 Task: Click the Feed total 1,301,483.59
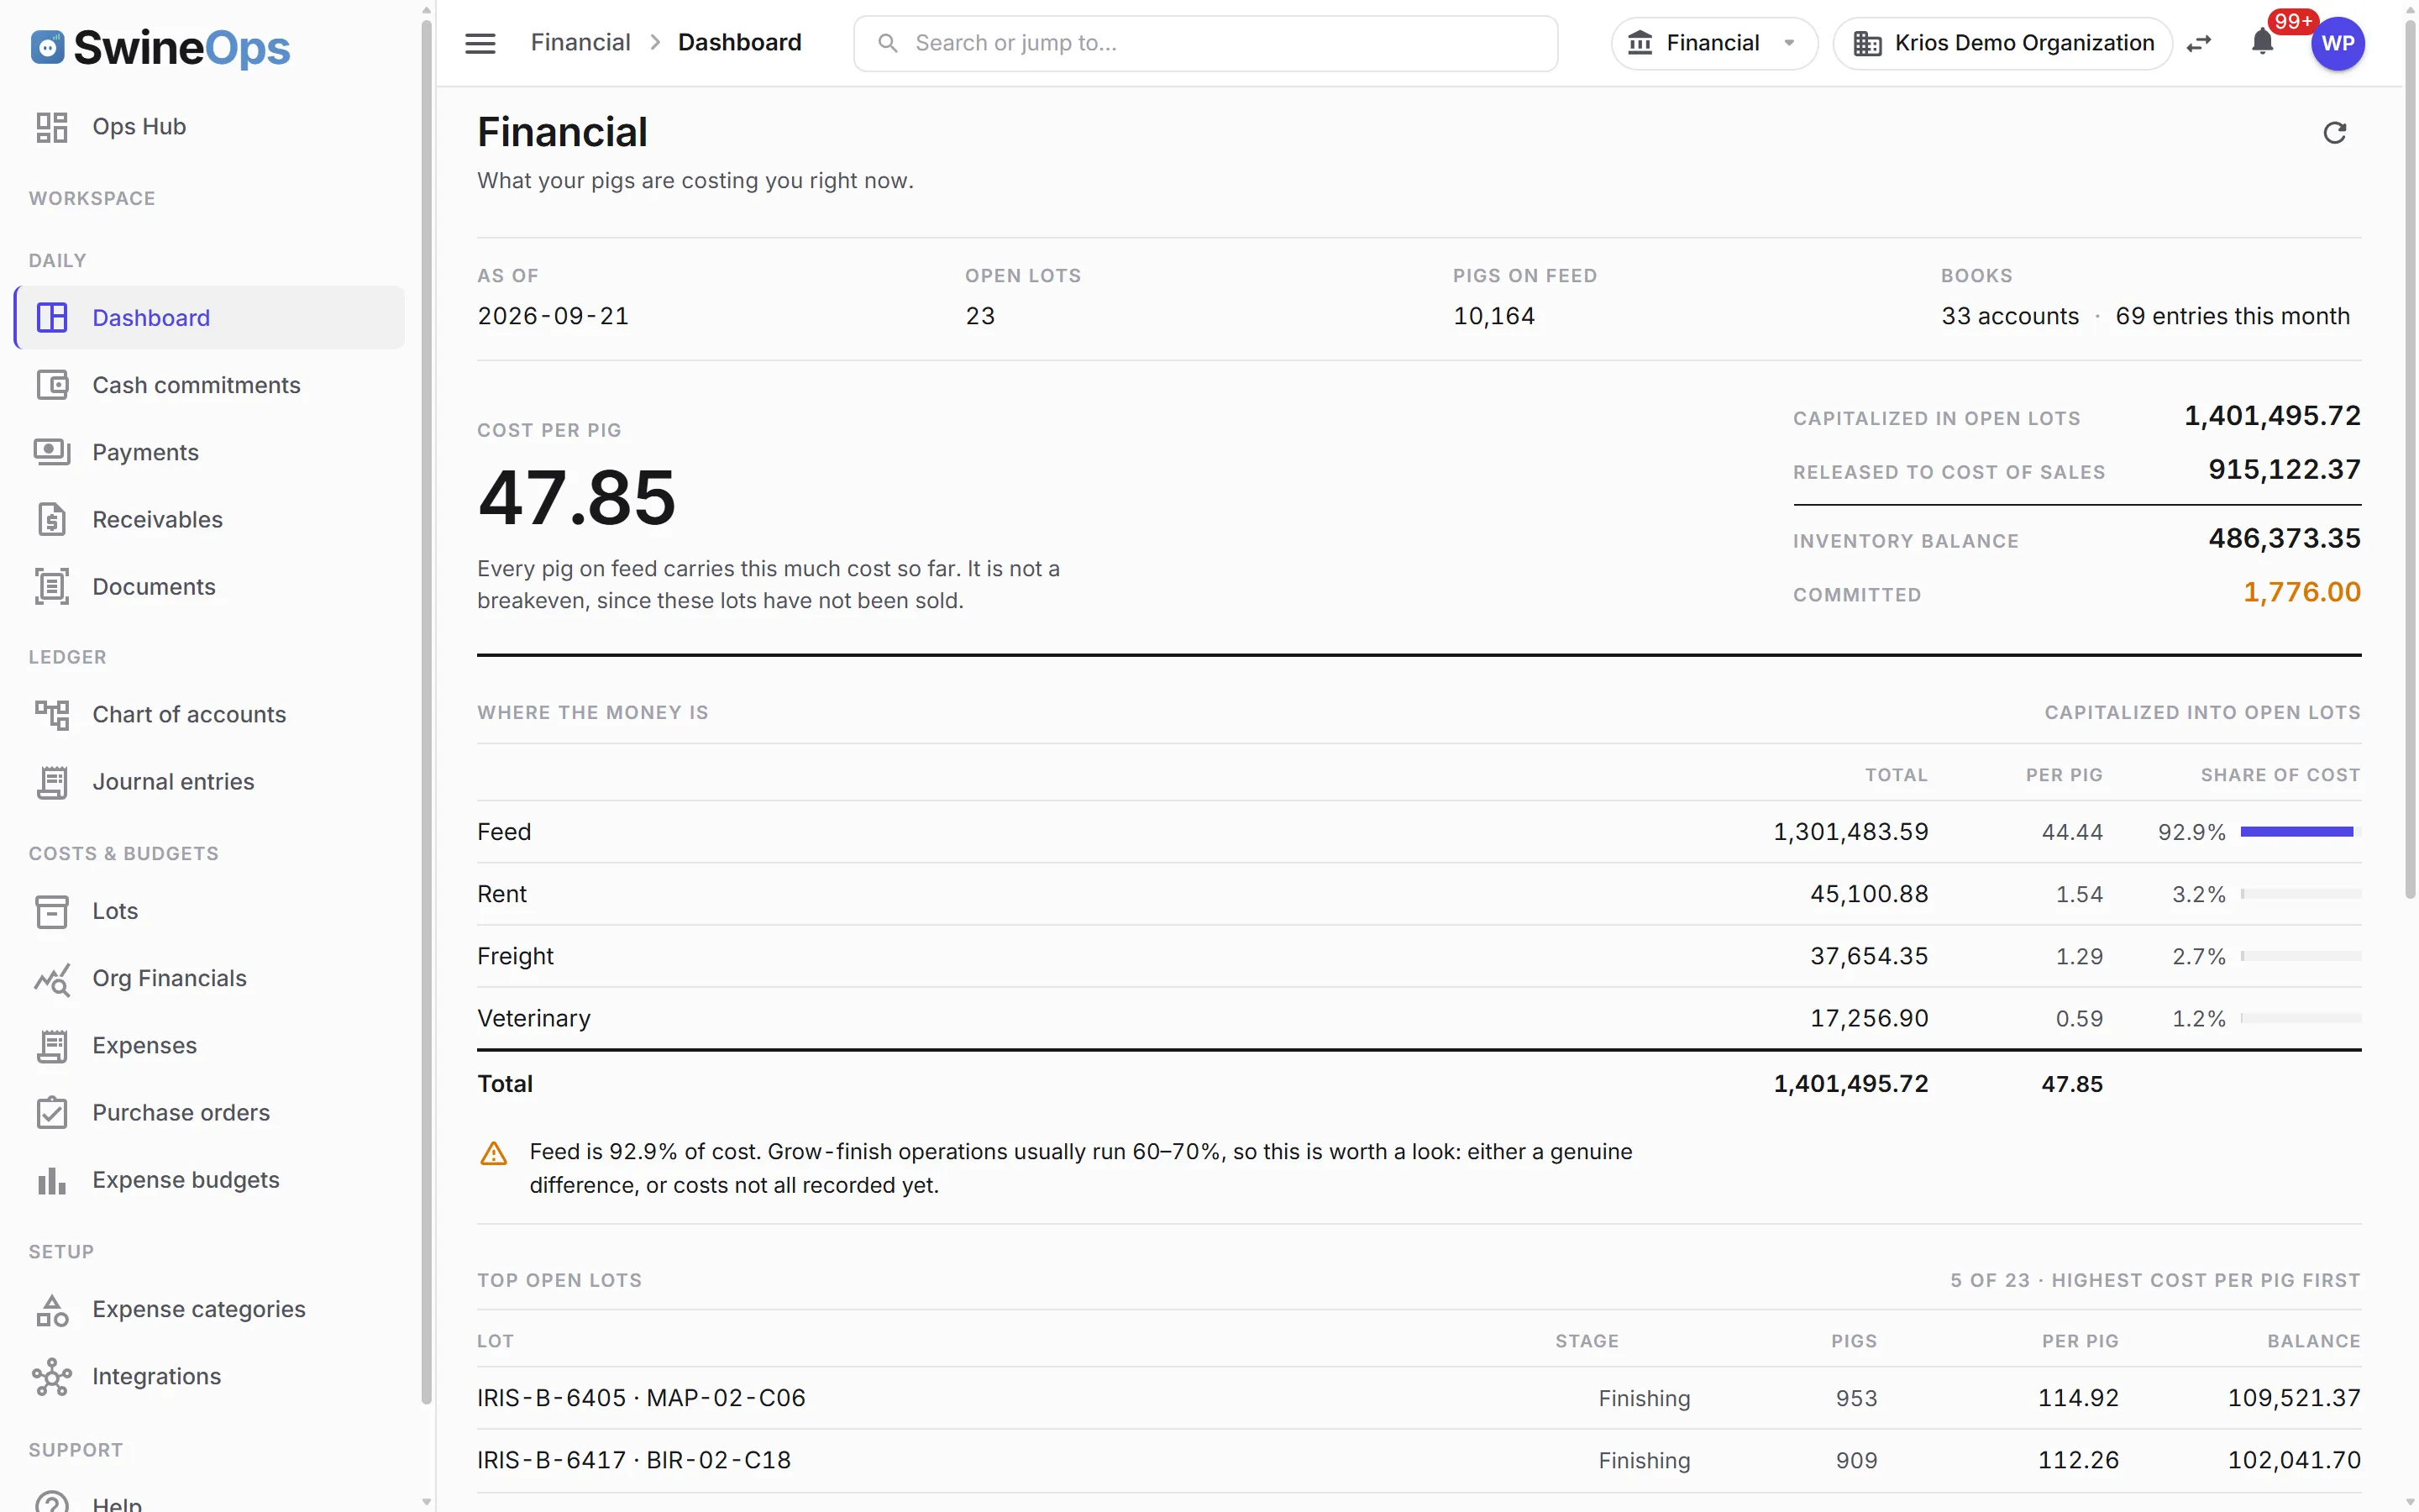(x=1850, y=832)
